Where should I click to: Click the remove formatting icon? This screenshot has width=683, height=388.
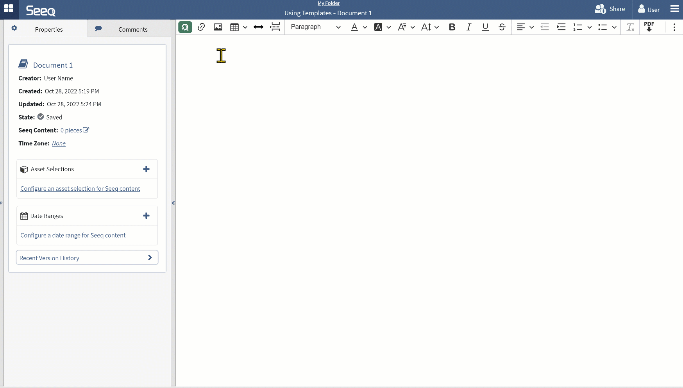point(630,27)
